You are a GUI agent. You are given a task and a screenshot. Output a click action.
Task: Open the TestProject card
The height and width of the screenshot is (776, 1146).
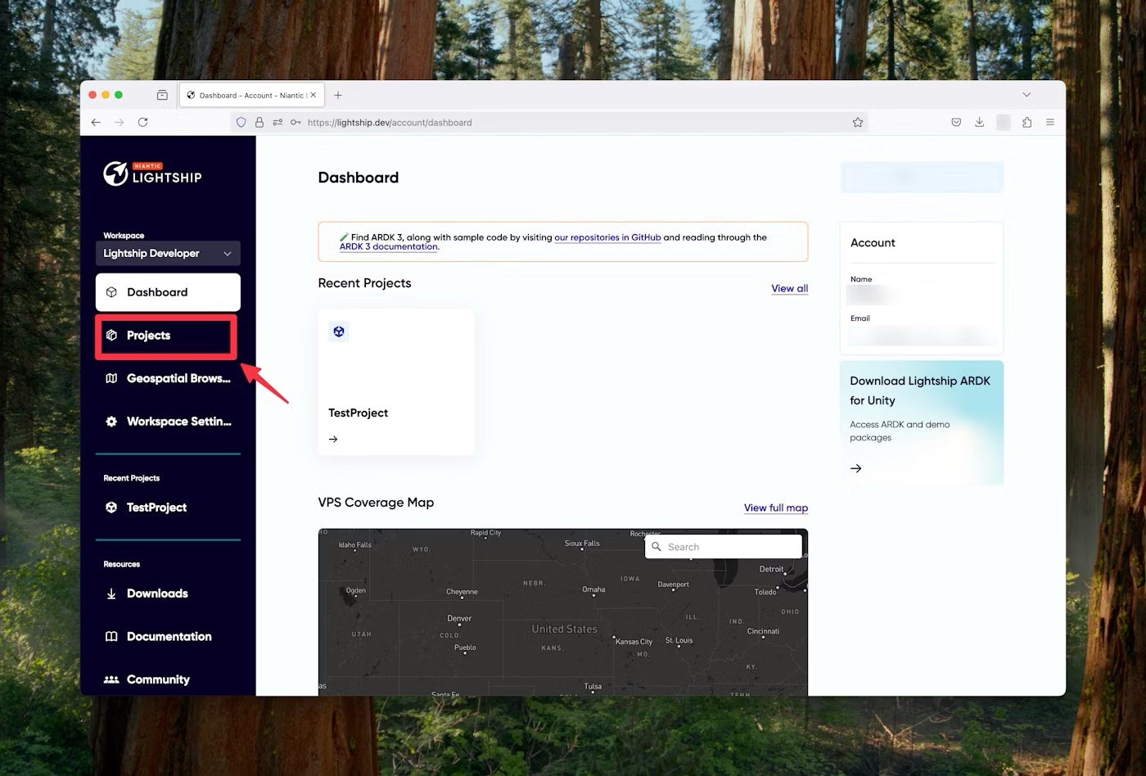click(396, 381)
